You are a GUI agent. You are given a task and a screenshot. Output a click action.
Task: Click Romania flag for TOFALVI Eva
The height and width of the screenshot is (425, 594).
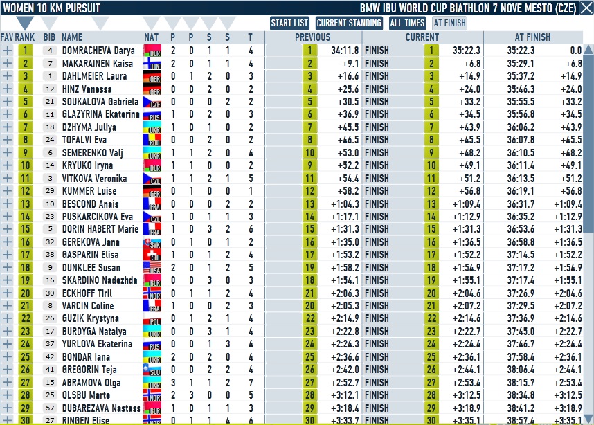(x=152, y=140)
